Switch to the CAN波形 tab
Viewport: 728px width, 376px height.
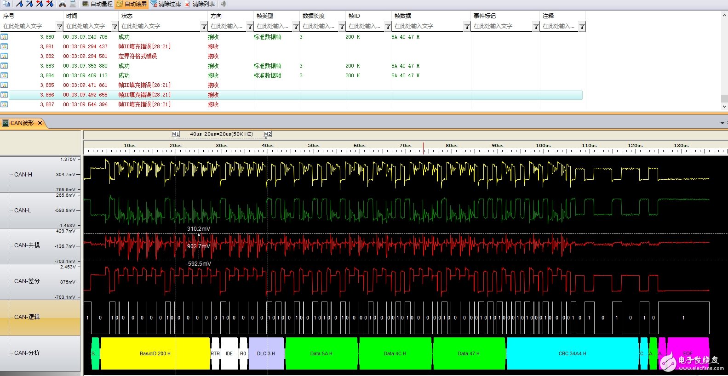click(x=22, y=123)
